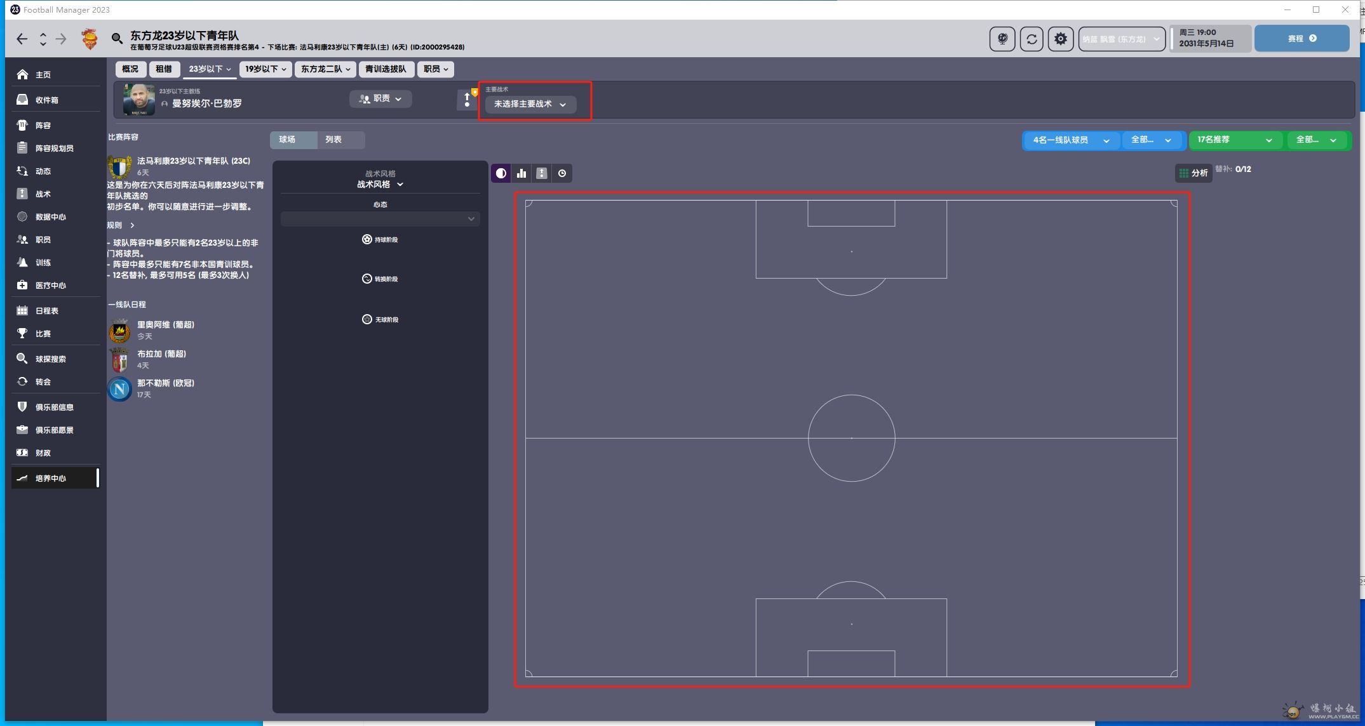
Task: Click the search magnifier icon near team name
Action: pos(117,39)
